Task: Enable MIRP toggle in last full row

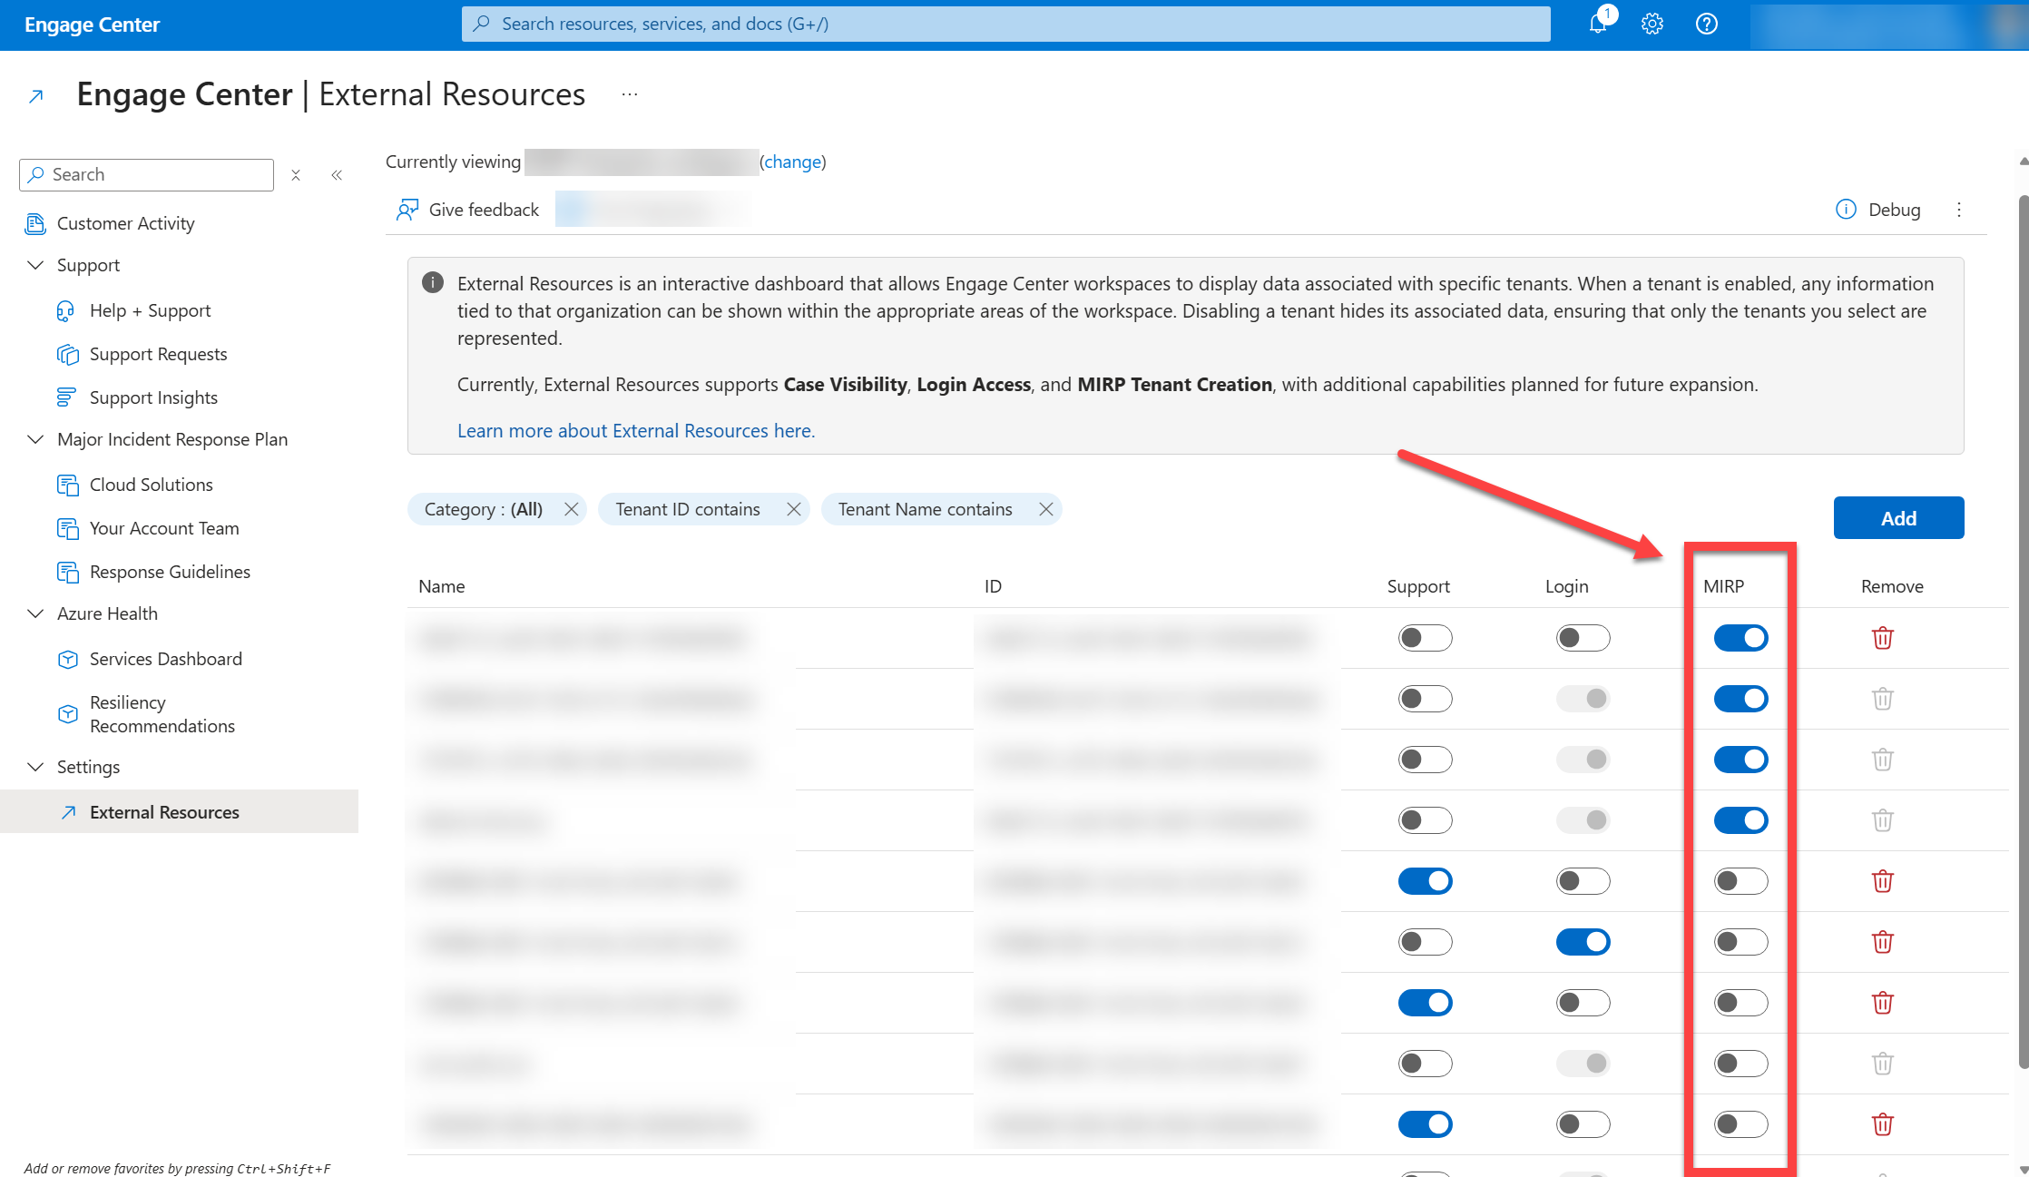Action: [x=1741, y=1124]
